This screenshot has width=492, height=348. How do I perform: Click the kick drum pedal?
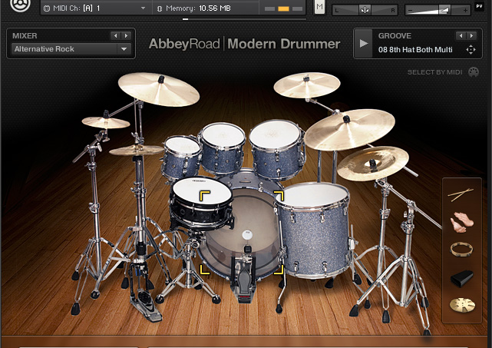pyautogui.click(x=243, y=277)
